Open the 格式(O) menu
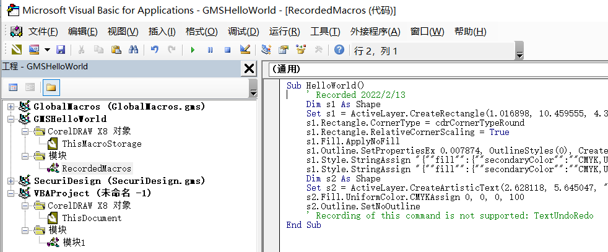608x252 pixels. (202, 32)
